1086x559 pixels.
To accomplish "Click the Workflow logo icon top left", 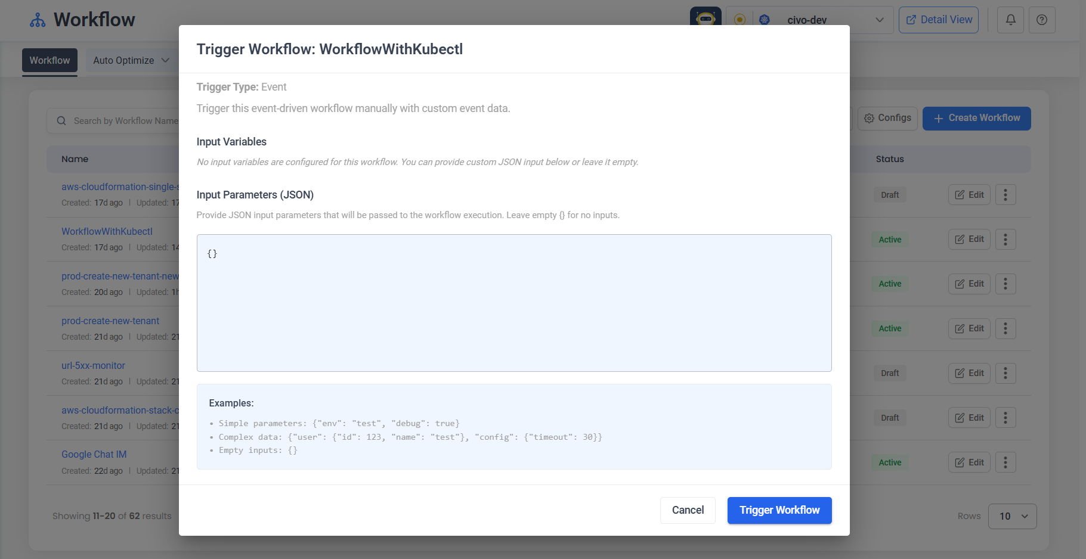I will coord(38,18).
